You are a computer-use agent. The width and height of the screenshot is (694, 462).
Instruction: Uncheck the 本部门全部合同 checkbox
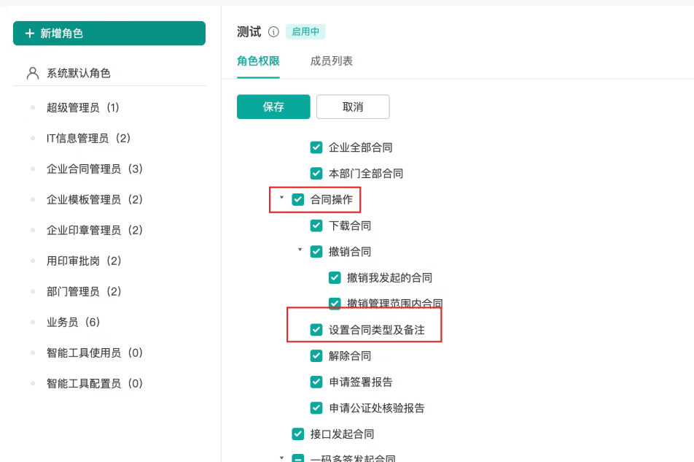click(x=316, y=173)
